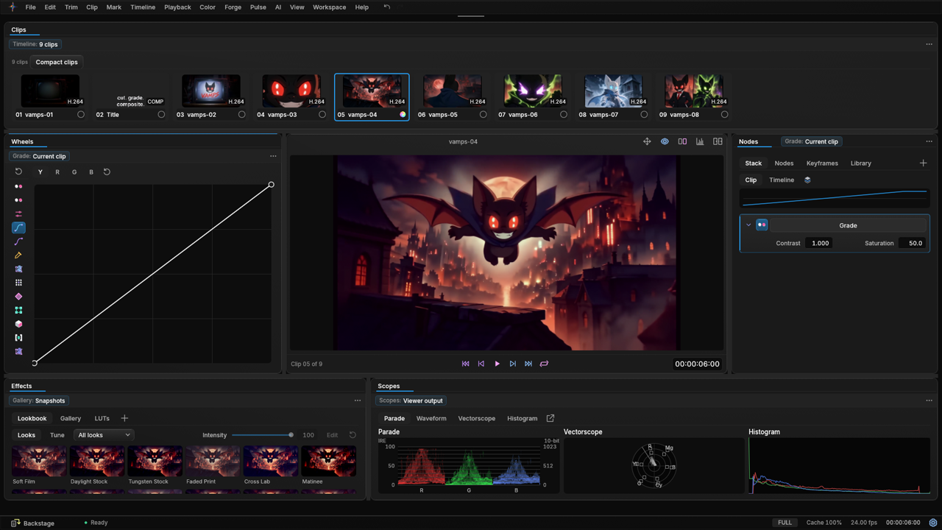Open the Gallery: Snapshots selector
This screenshot has height=530, width=942.
coord(39,400)
